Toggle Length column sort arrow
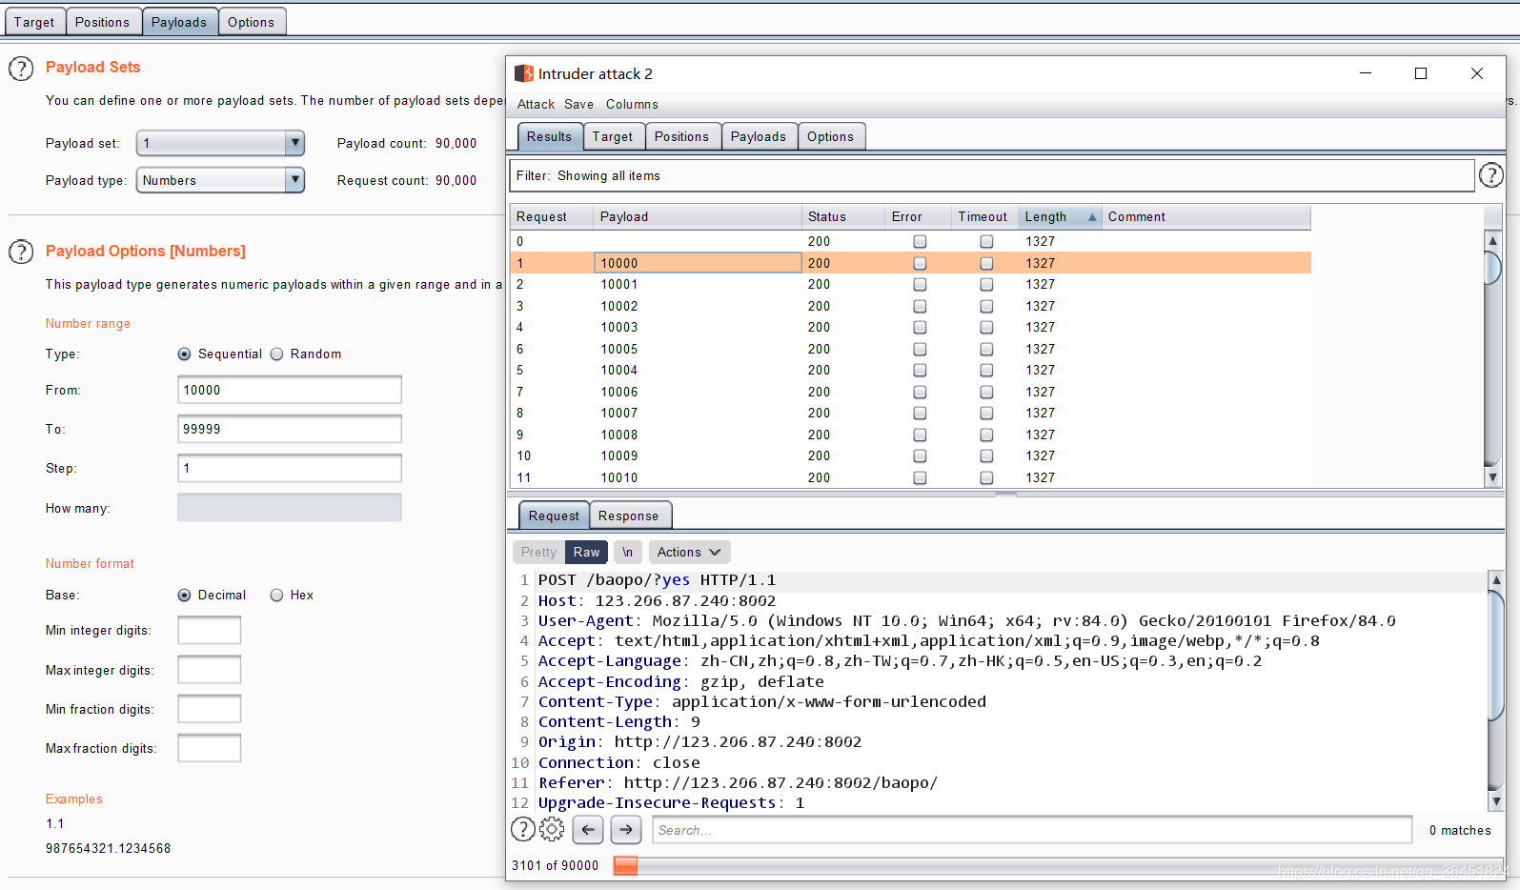The height and width of the screenshot is (890, 1520). (1092, 217)
